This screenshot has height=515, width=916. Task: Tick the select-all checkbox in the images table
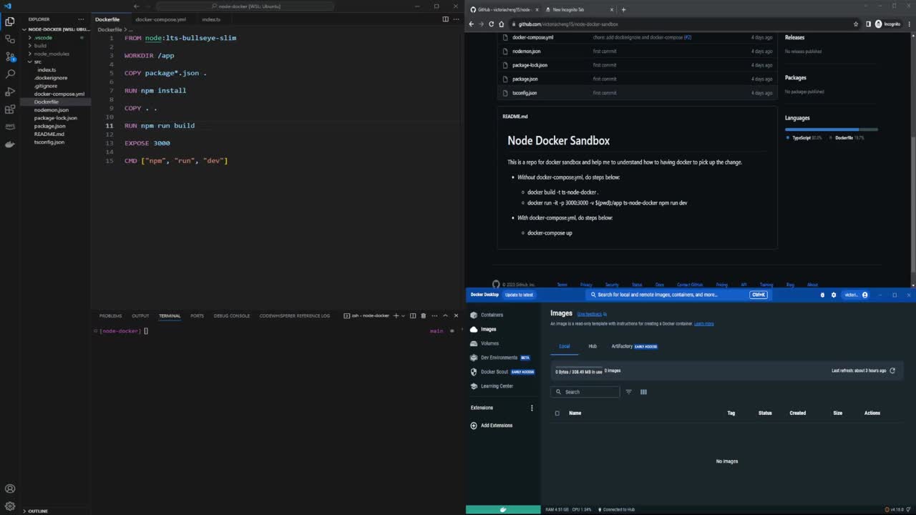click(557, 413)
